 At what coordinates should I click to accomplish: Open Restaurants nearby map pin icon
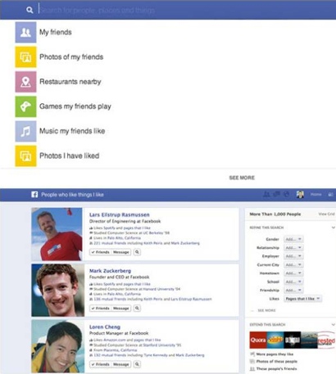pos(25,82)
